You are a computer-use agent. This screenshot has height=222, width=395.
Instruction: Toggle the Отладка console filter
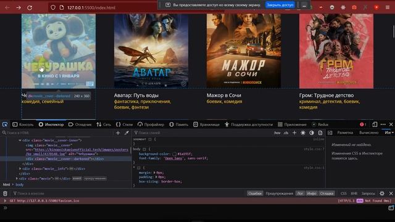326,193
